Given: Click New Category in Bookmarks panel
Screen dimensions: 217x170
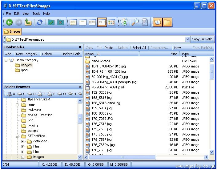Looking at the screenshot, I should tap(26, 54).
